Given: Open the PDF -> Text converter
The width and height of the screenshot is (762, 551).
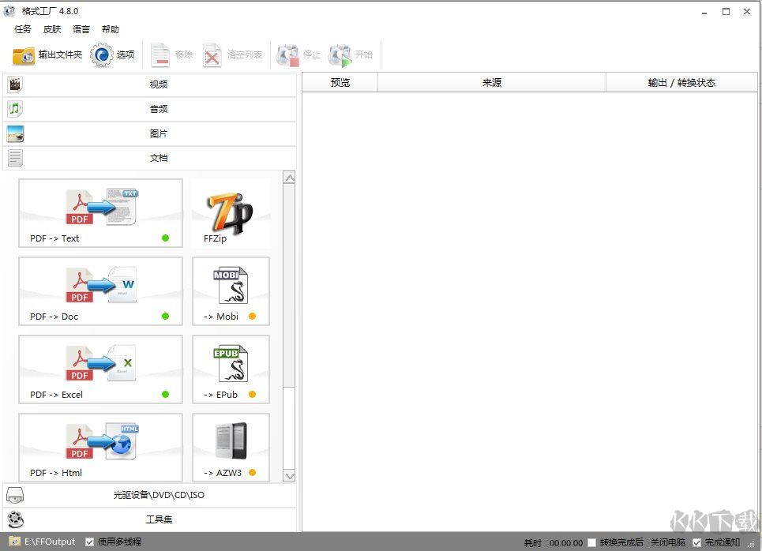Looking at the screenshot, I should click(100, 212).
